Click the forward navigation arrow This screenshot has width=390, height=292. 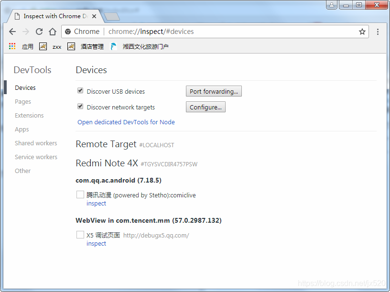[x=26, y=32]
